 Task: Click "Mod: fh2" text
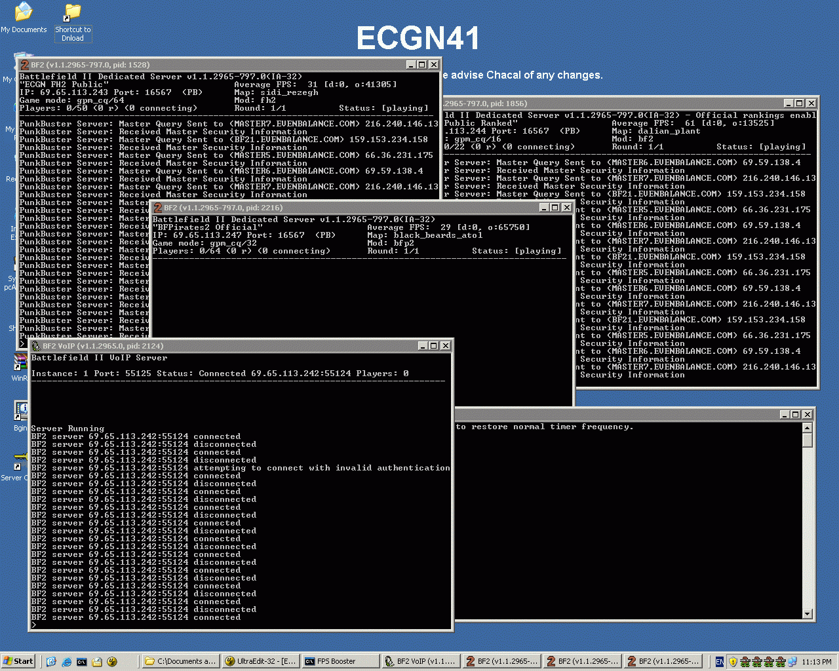point(255,100)
